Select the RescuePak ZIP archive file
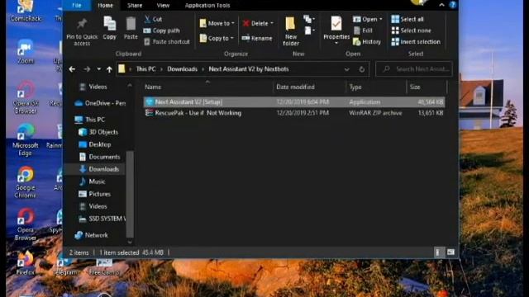 point(294,113)
